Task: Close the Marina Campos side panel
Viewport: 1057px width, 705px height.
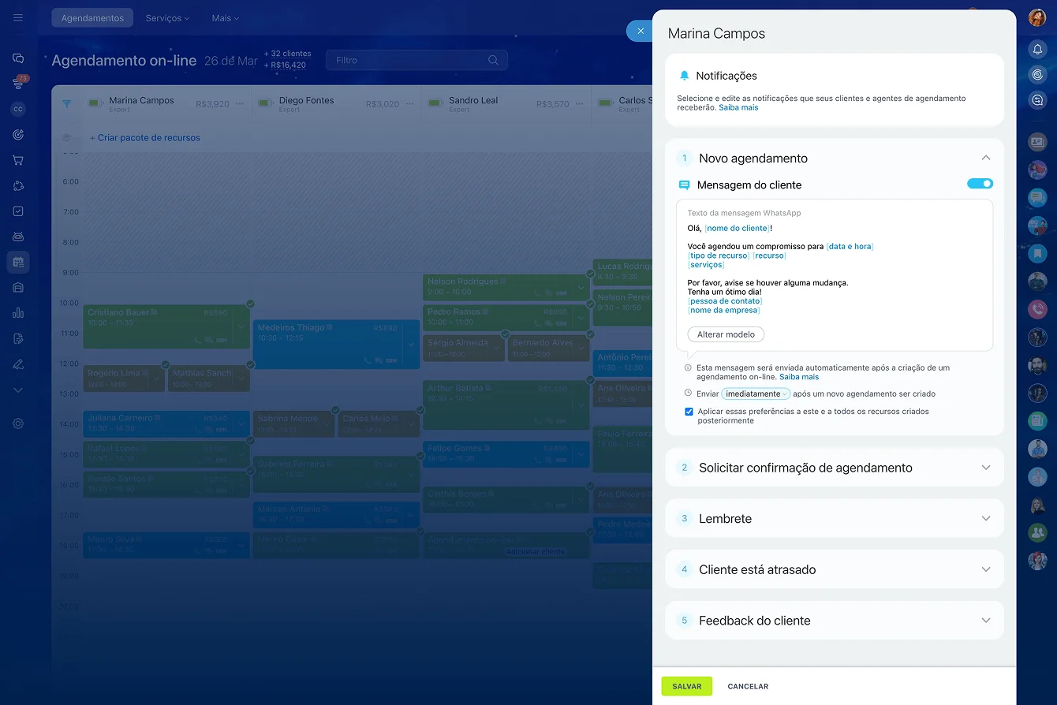Action: [x=640, y=31]
